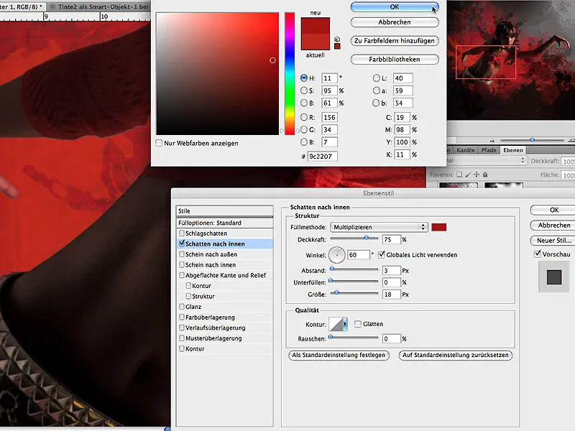Enable Nur Webfarben anzeigen checkbox
Image resolution: width=575 pixels, height=431 pixels.
click(x=159, y=143)
